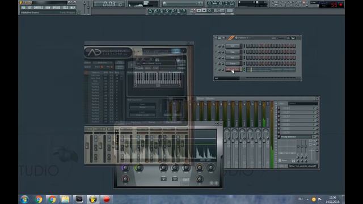This screenshot has height=204, width=363.
Task: Open the graph editor in channel rack
Action: click(x=289, y=38)
